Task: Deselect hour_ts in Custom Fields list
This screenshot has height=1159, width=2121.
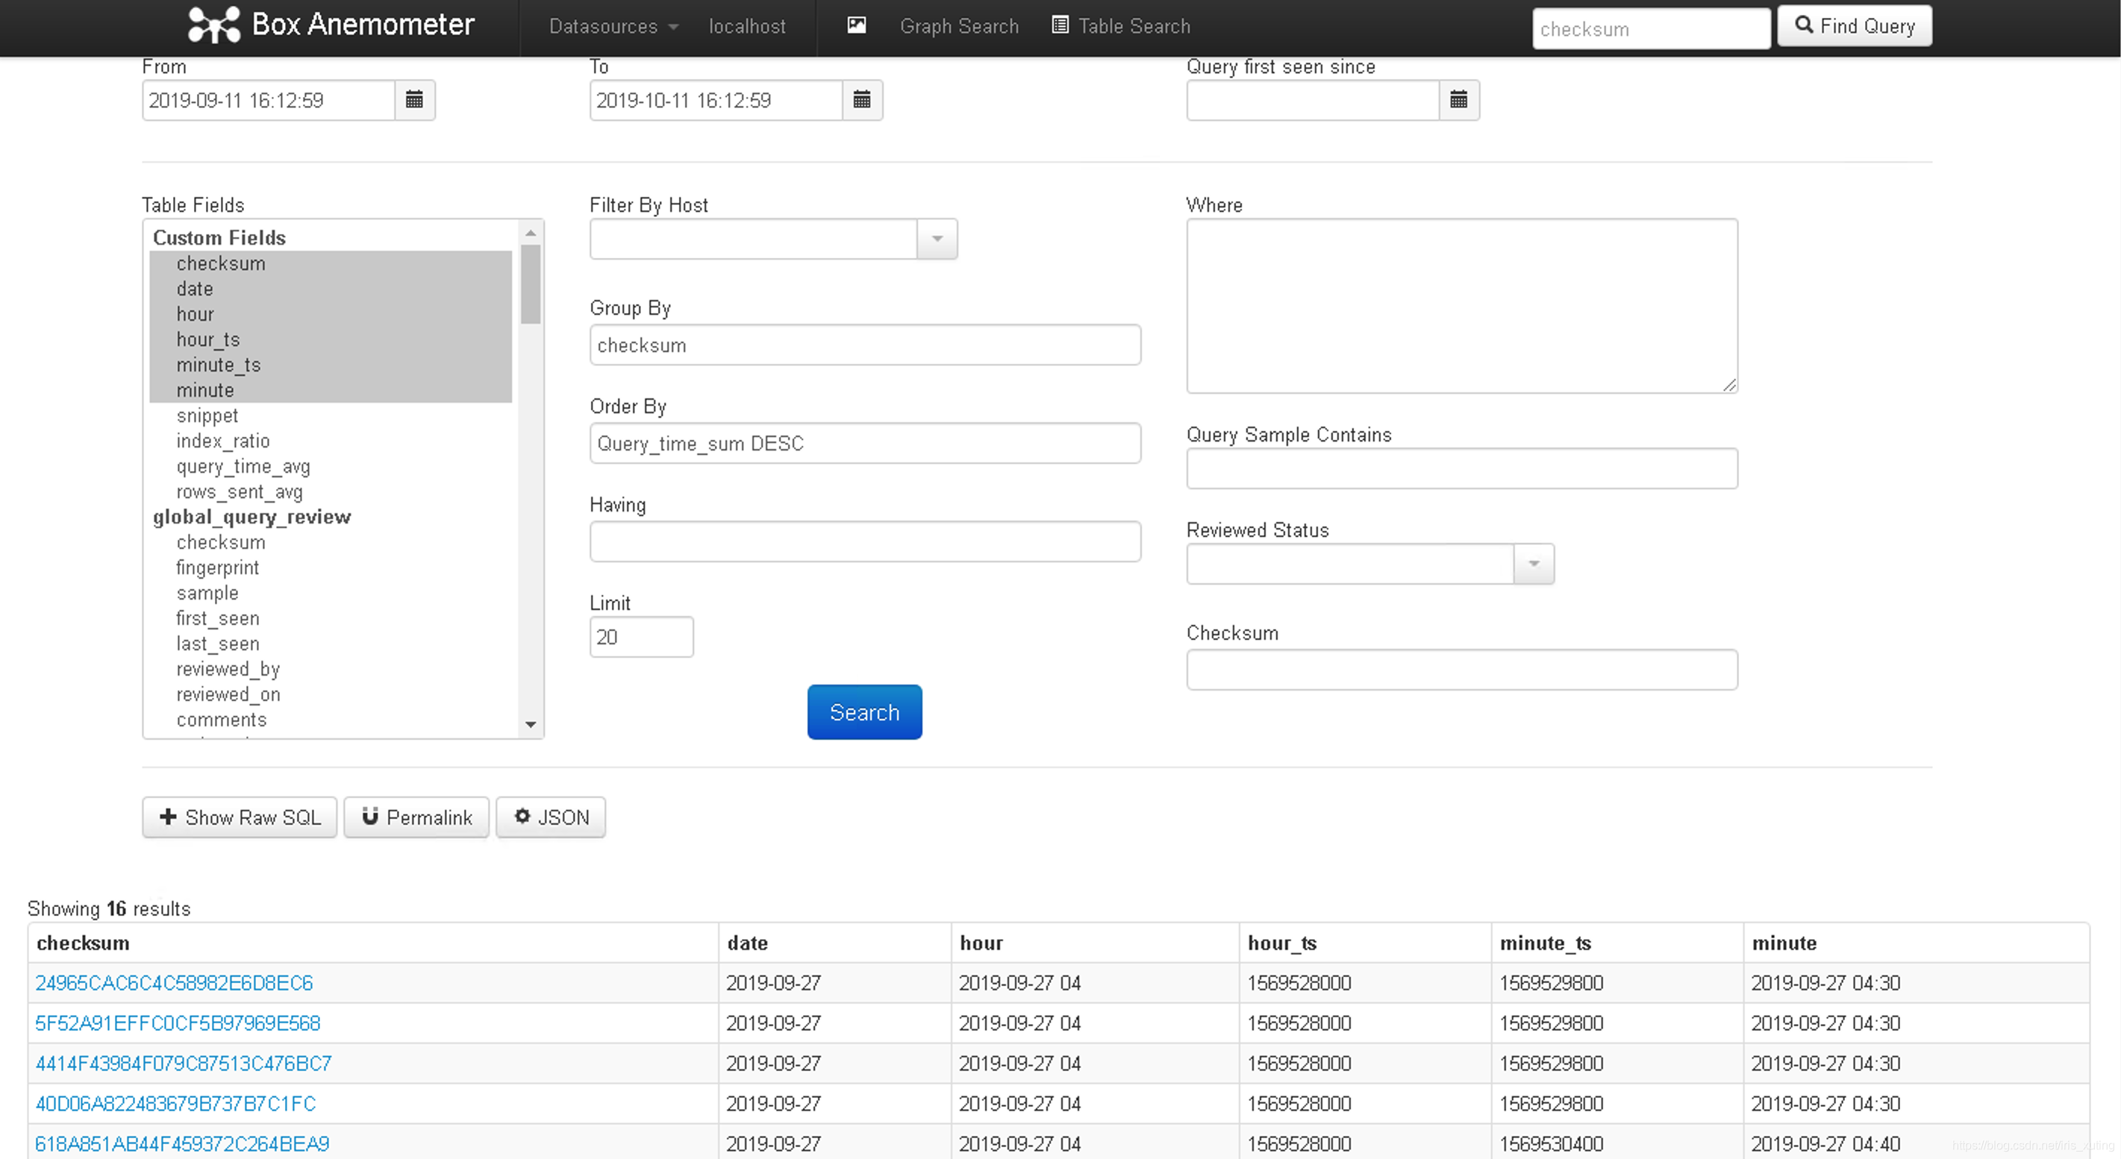Action: coord(207,340)
